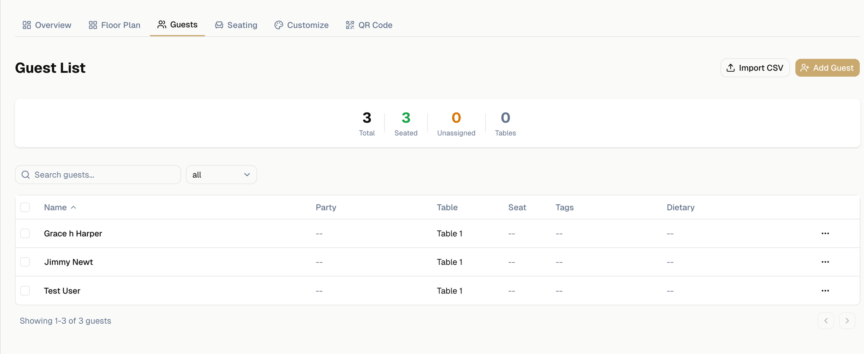Go to the next page arrow

click(847, 321)
